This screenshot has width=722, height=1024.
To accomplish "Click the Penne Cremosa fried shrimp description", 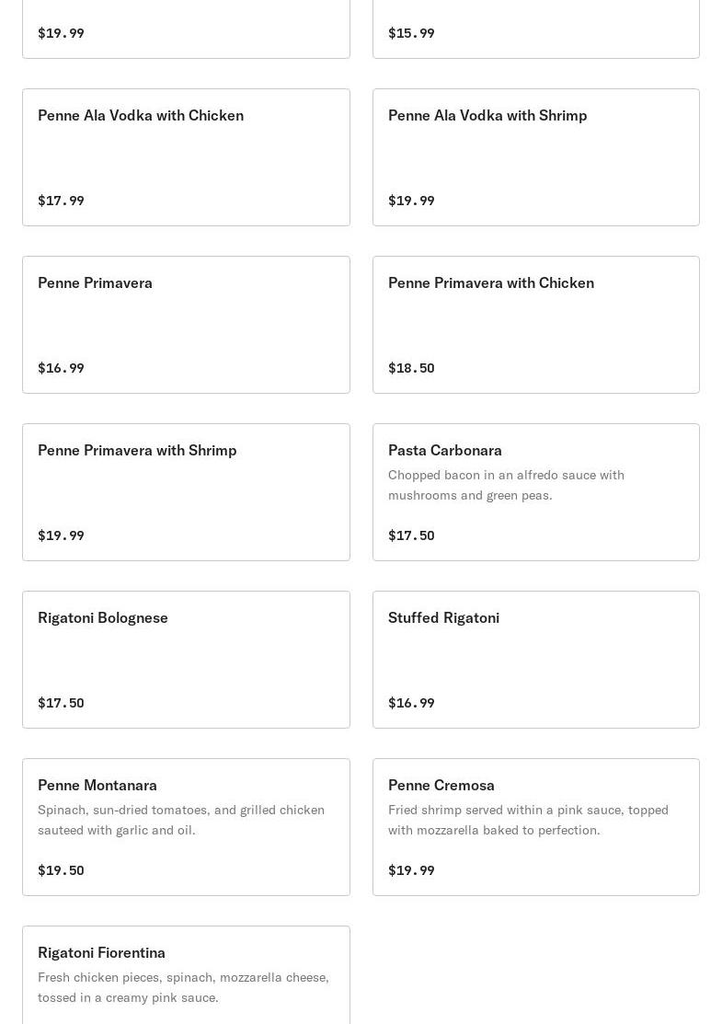I will pyautogui.click(x=528, y=820).
